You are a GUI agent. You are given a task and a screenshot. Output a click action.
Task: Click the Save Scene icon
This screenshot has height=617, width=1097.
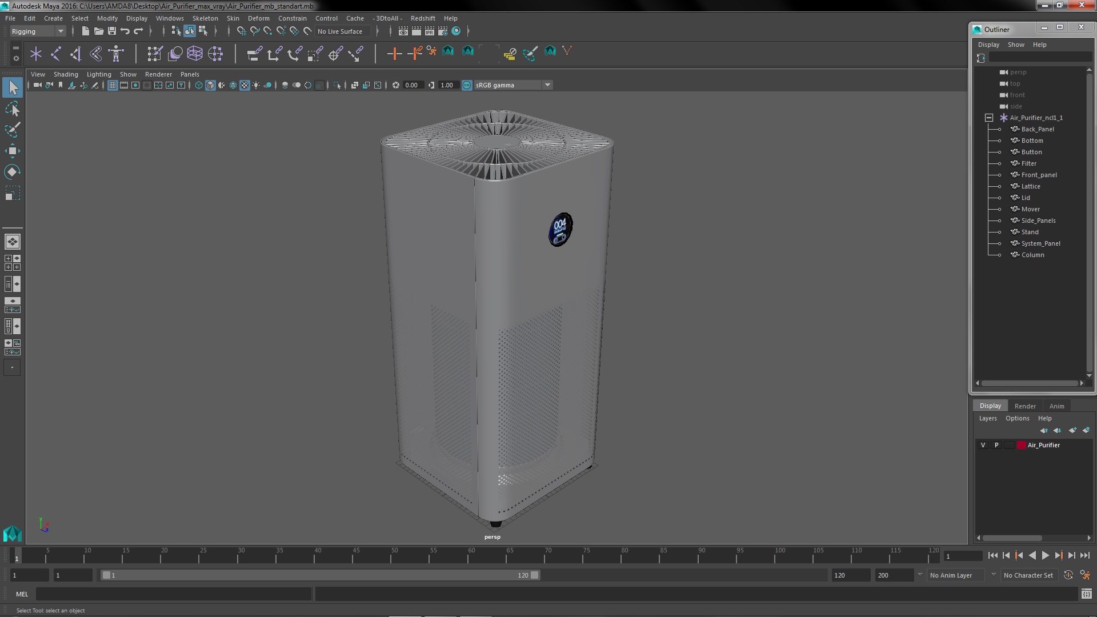pos(111,31)
